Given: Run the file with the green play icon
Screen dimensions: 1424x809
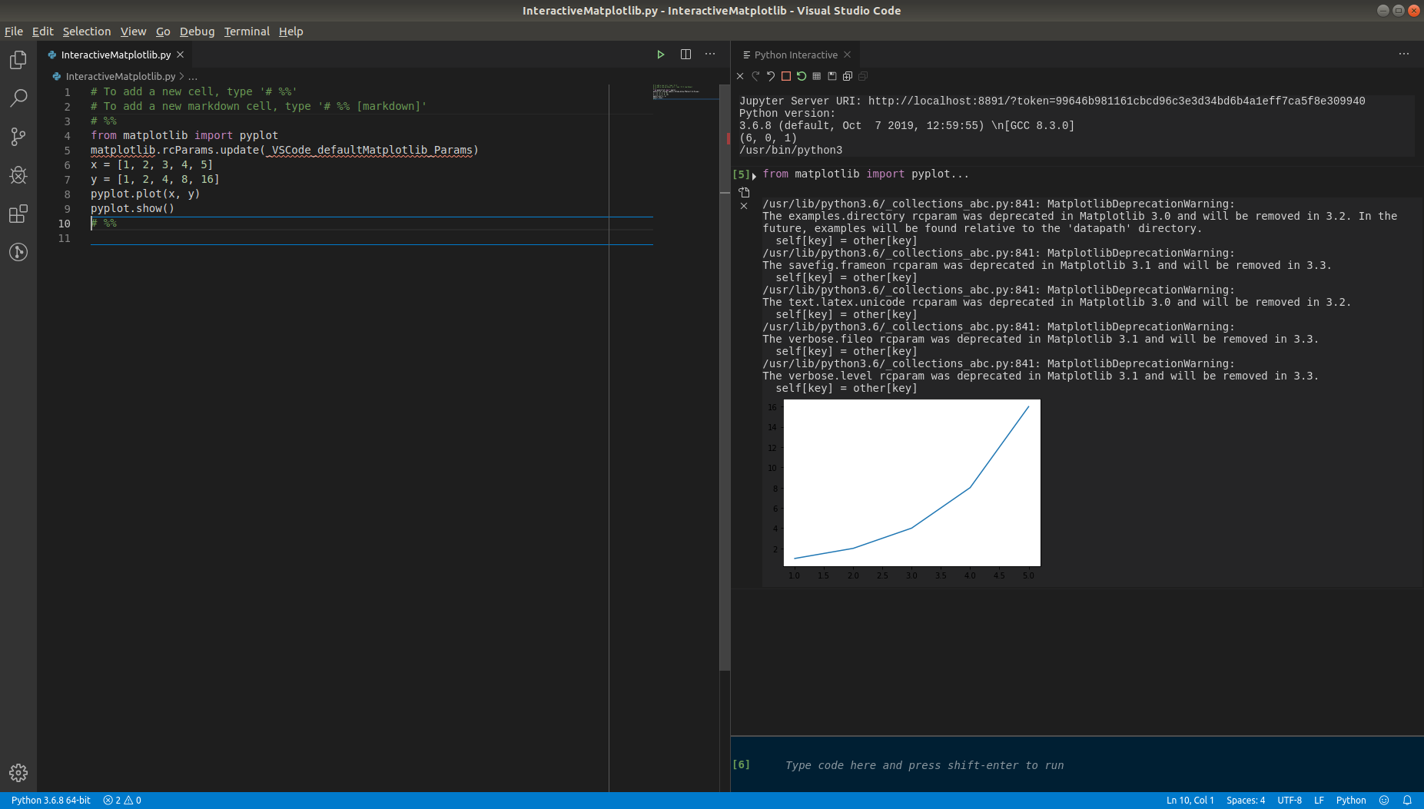Looking at the screenshot, I should click(x=660, y=55).
